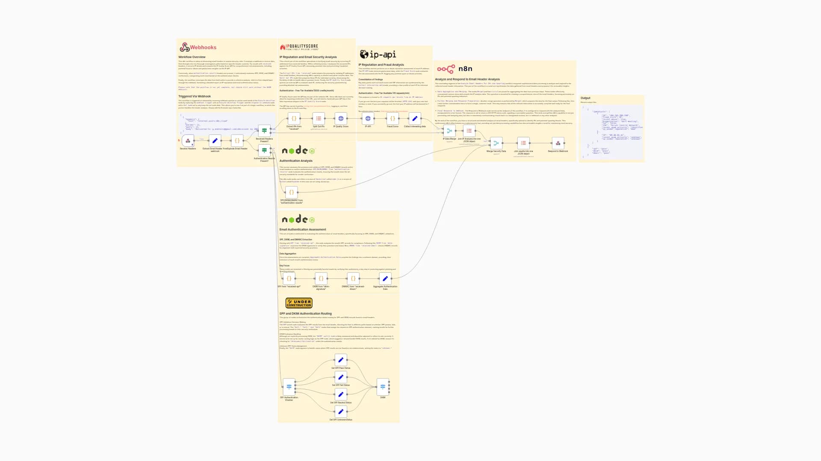
Task: Click the Output sticky note heading
Action: coord(585,98)
